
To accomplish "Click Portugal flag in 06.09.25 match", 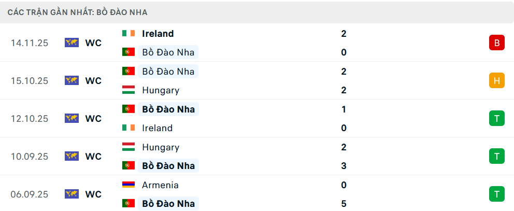I will pos(128,204).
